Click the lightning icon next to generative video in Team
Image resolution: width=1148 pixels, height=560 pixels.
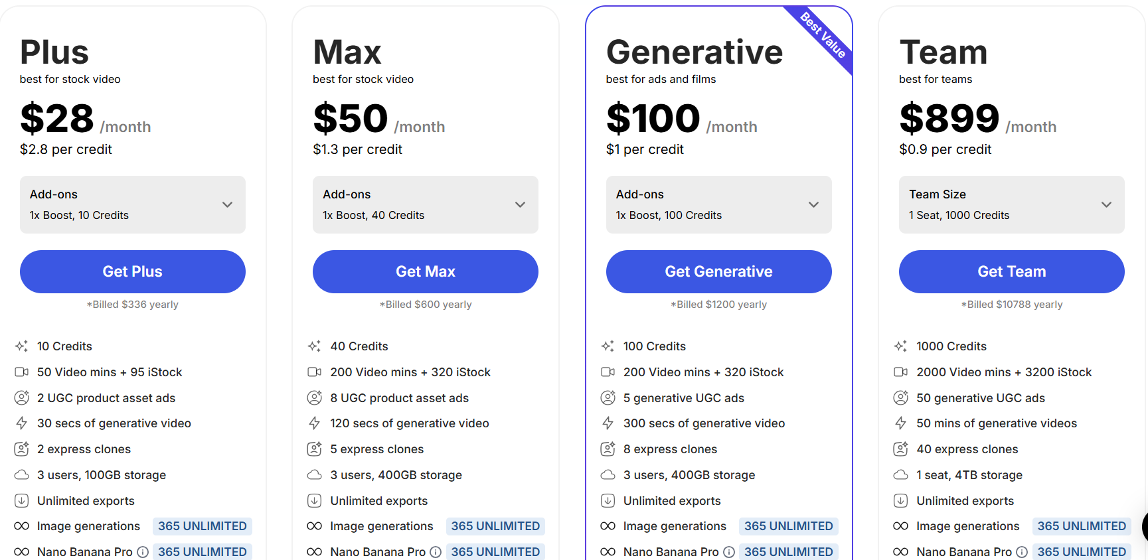(x=901, y=423)
